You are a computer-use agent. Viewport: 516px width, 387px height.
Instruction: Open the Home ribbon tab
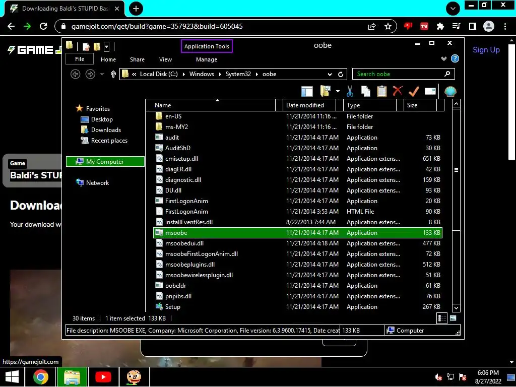point(108,59)
